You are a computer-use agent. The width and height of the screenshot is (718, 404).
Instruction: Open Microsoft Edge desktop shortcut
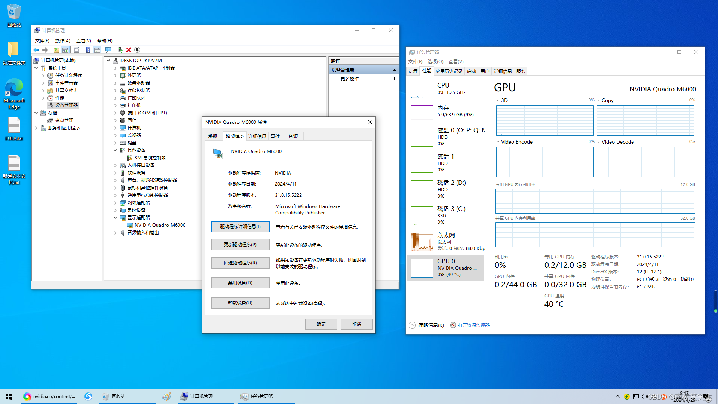pyautogui.click(x=14, y=94)
